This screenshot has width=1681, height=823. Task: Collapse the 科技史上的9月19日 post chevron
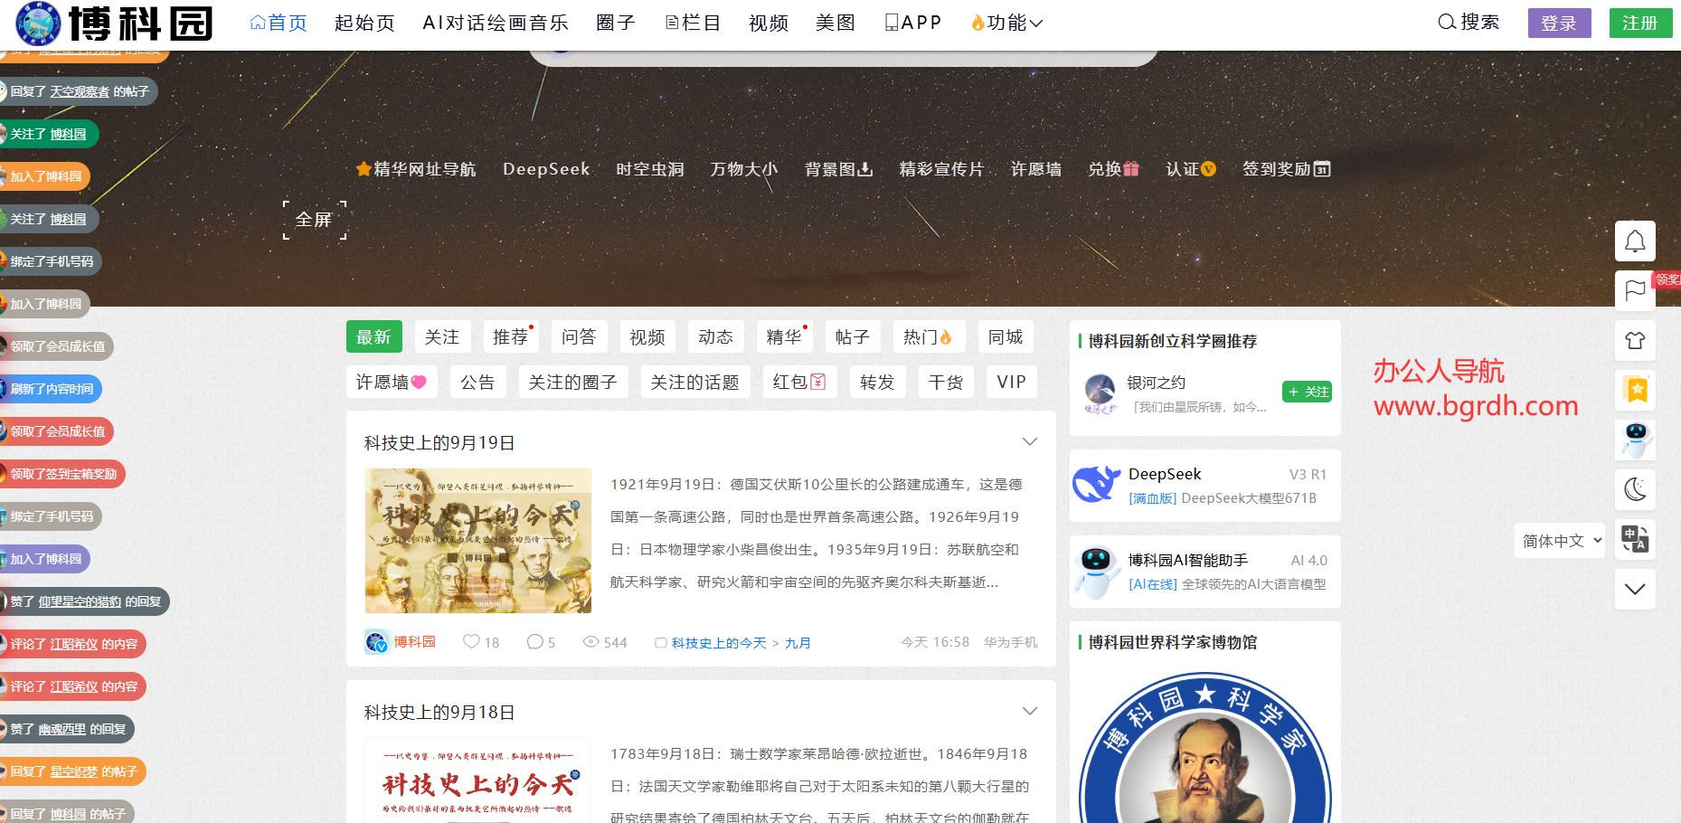coord(1030,441)
